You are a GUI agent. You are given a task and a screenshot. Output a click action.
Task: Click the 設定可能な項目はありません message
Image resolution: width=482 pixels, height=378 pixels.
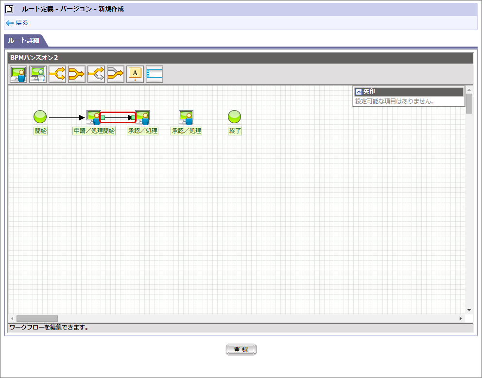click(395, 101)
